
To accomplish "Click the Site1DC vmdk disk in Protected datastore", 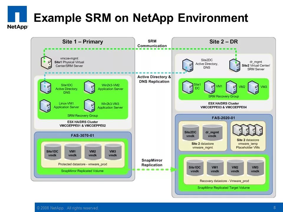I will tap(52, 152).
